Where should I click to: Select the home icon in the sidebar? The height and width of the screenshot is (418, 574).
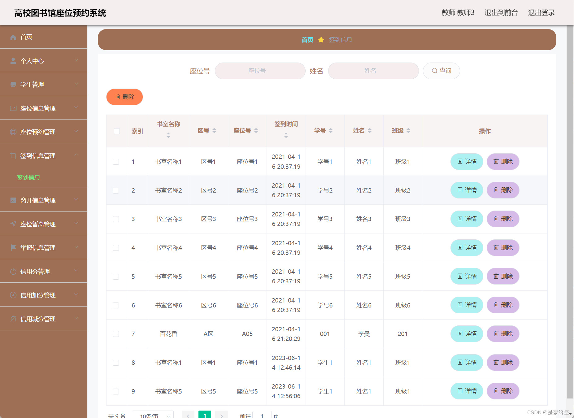tap(13, 37)
